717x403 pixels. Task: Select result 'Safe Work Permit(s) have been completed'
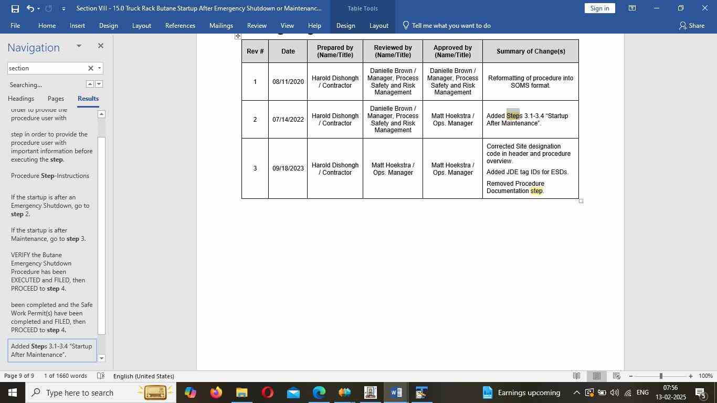52,317
